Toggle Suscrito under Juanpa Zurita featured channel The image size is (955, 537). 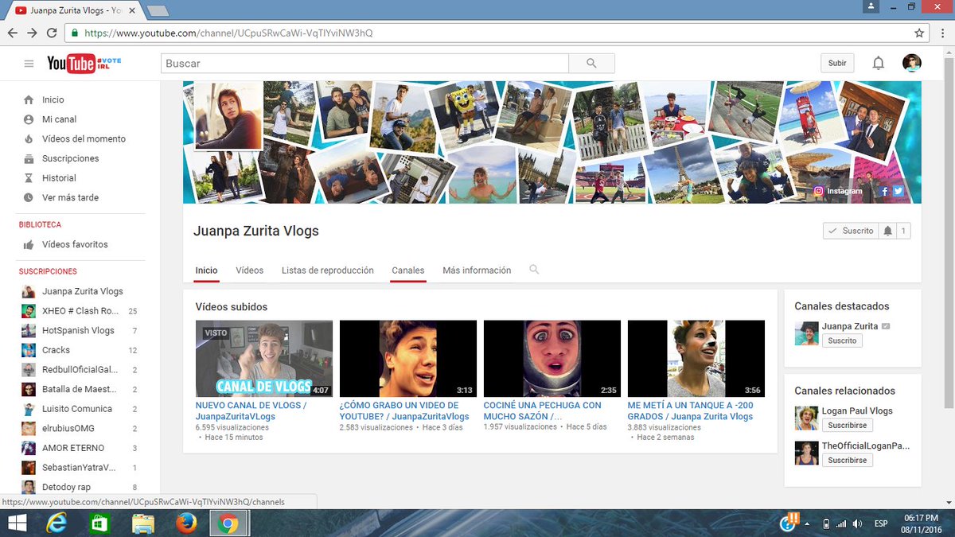[x=842, y=340]
